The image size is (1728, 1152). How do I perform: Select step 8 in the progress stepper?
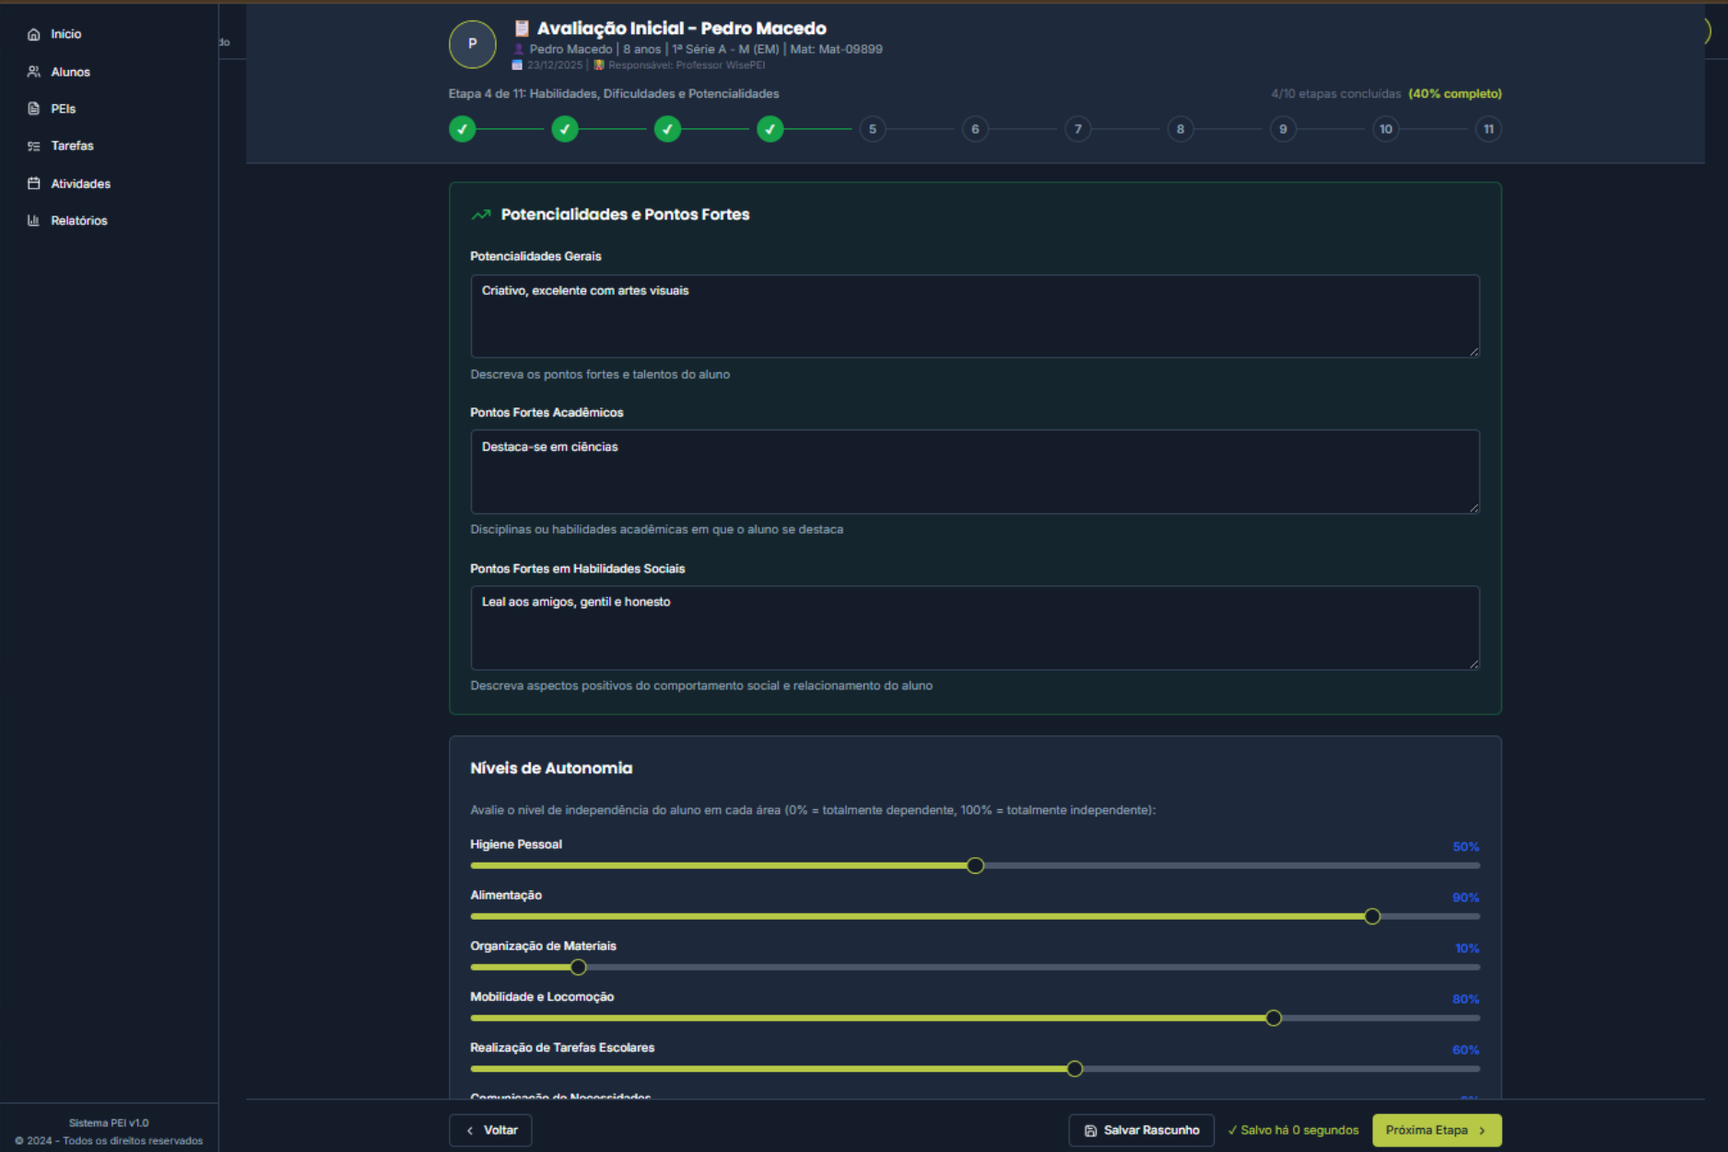[x=1180, y=129]
